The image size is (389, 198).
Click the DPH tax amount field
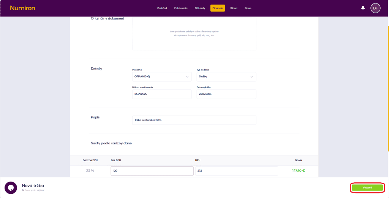coord(236,171)
